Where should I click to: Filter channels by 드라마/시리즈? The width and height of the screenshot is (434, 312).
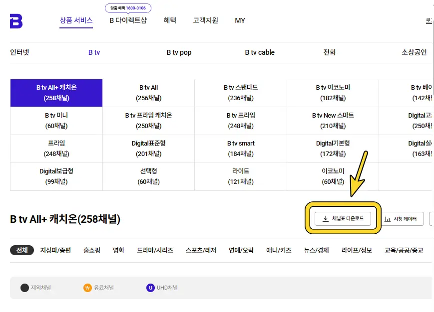pos(155,250)
